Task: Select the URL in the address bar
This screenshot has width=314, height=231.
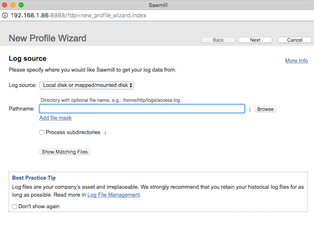Action: [78, 15]
